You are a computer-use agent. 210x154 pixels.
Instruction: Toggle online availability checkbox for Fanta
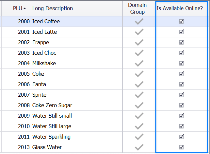[182, 85]
